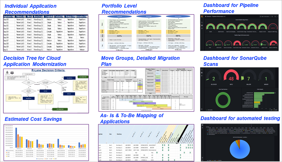Click the zoom-out magnifier in the dashboard toolbar
The height and width of the screenshot is (162, 282).
click(x=272, y=16)
